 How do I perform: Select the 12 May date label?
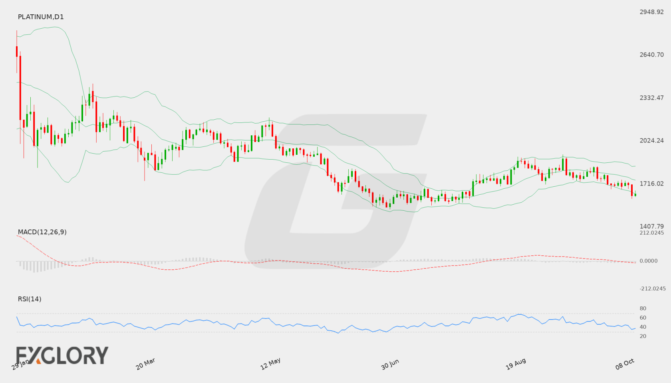click(270, 364)
